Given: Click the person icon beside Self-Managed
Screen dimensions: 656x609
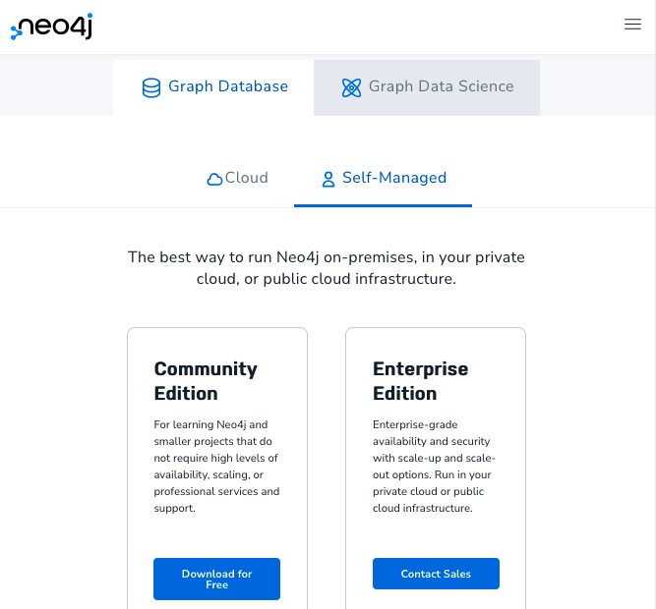Looking at the screenshot, I should click(328, 179).
